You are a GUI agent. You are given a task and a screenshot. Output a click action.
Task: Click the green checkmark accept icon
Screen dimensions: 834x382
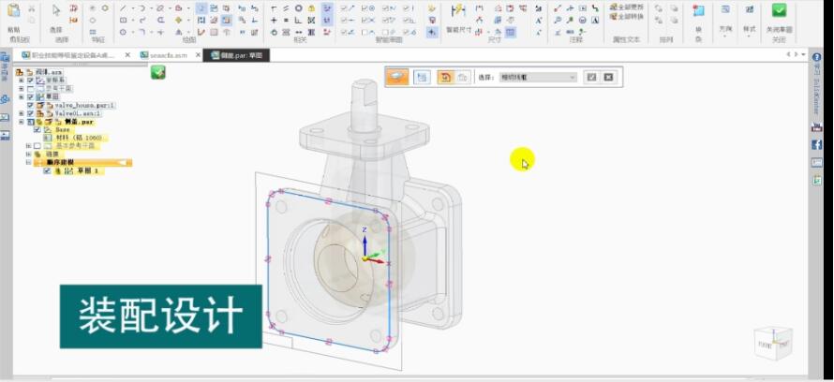158,72
